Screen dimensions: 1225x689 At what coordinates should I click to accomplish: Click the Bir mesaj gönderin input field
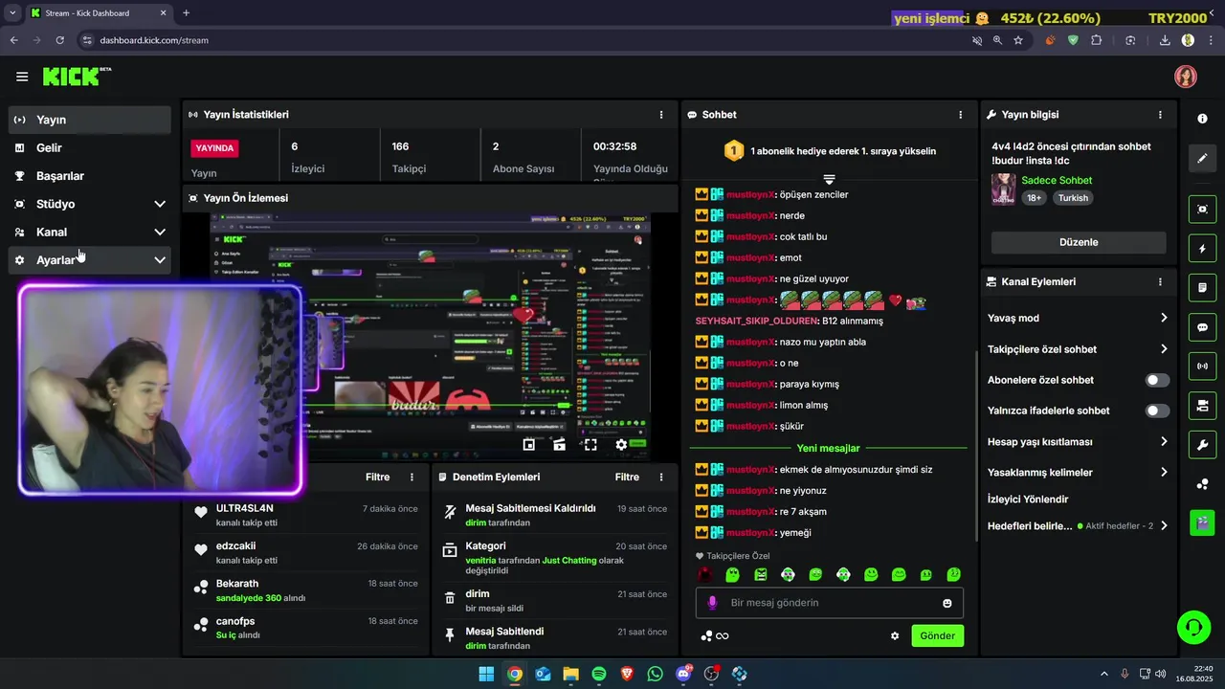pyautogui.click(x=829, y=603)
